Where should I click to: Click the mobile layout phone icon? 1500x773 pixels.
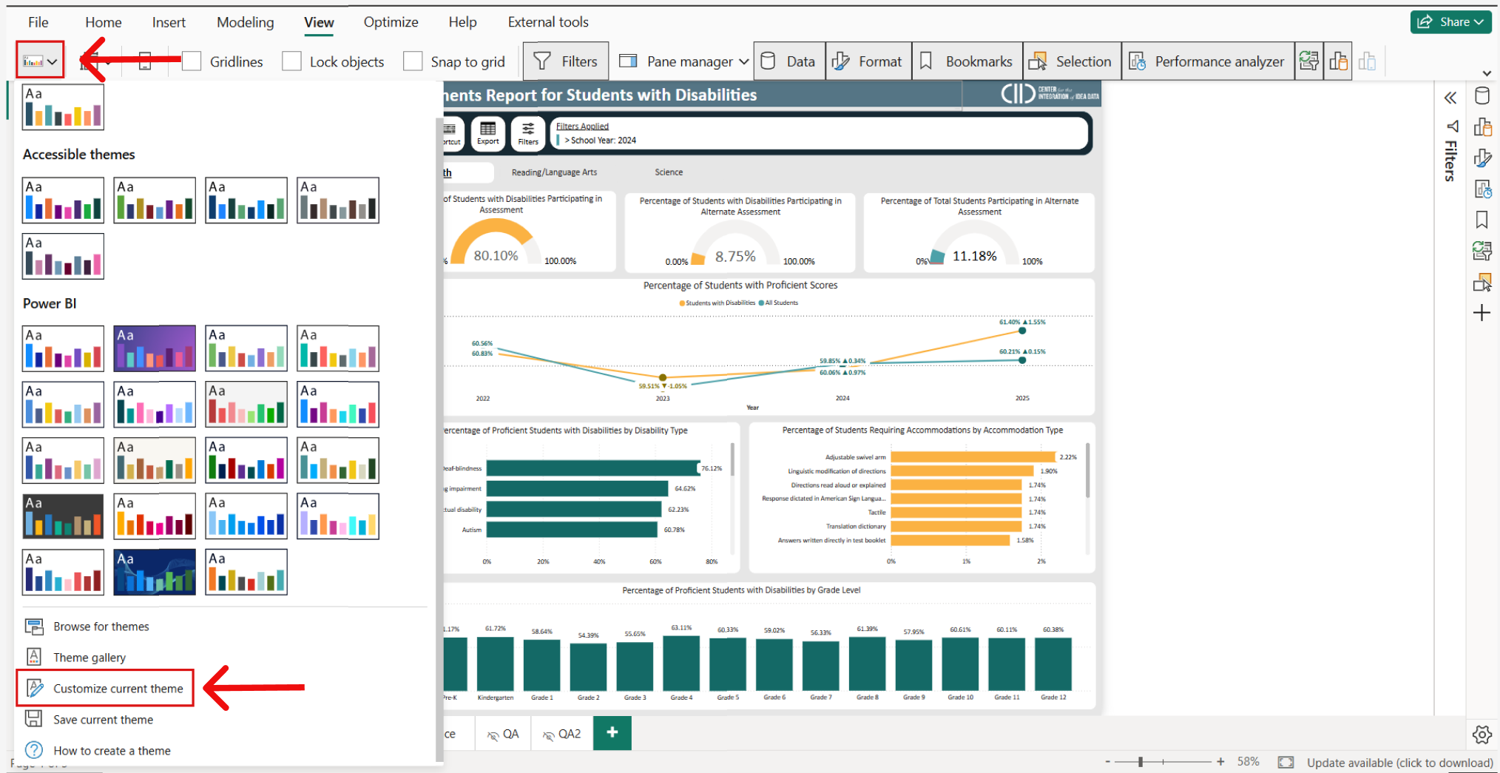click(145, 61)
